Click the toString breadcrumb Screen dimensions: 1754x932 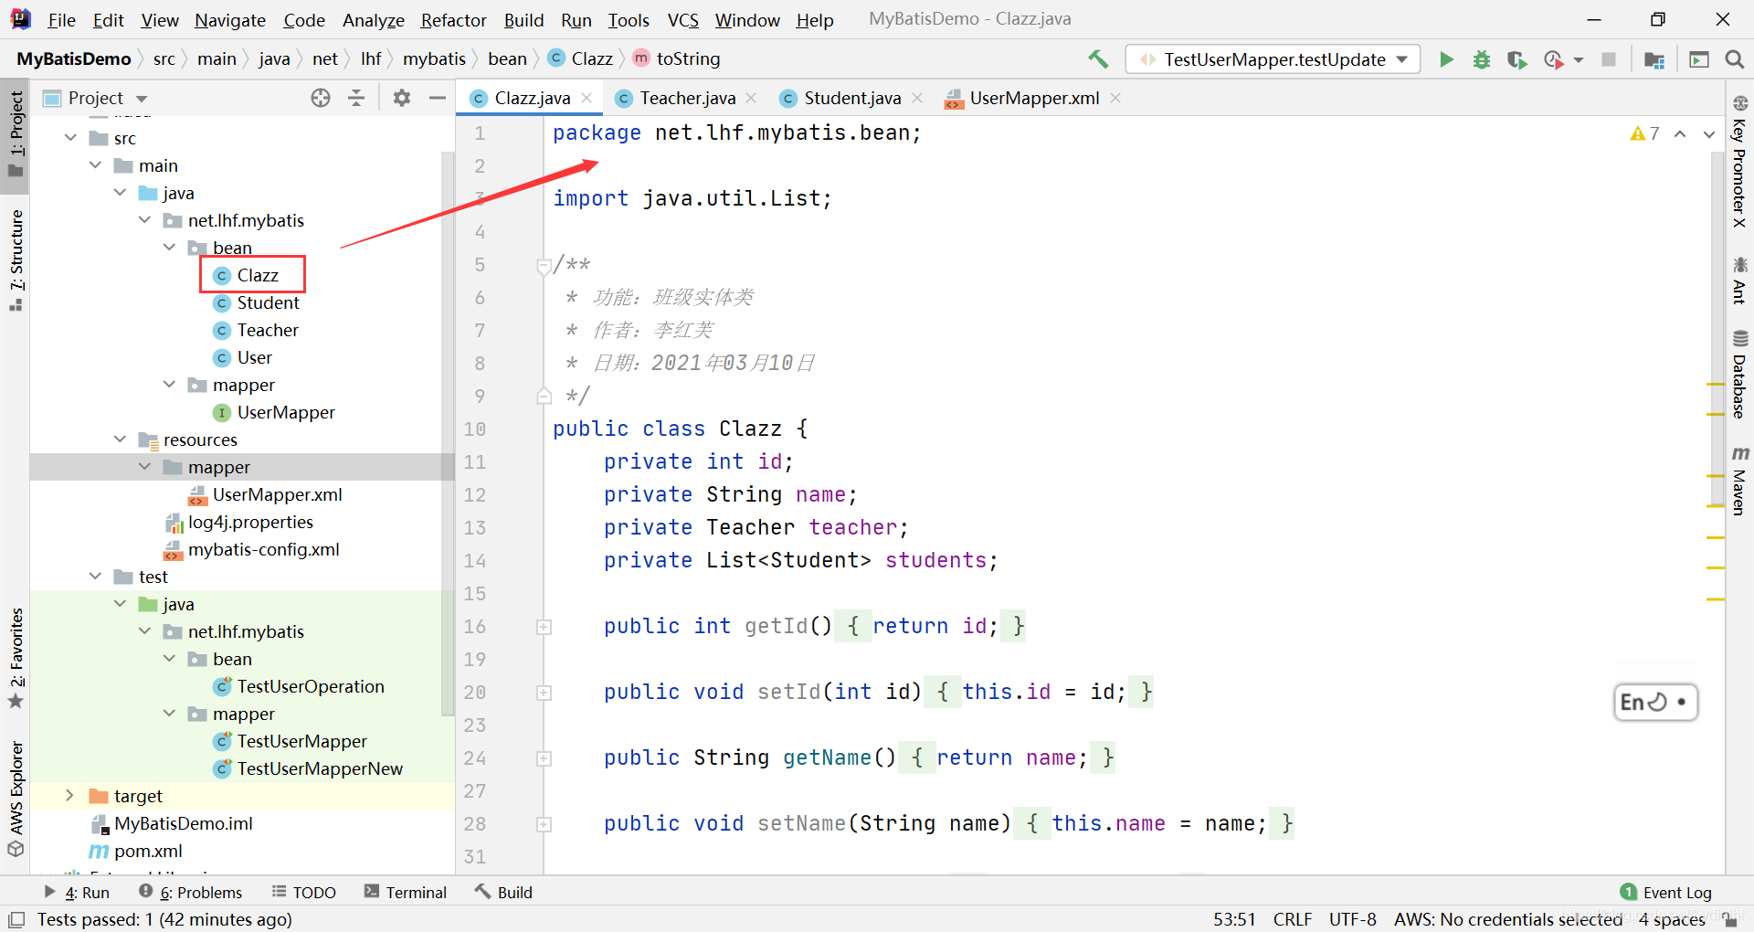tap(677, 59)
